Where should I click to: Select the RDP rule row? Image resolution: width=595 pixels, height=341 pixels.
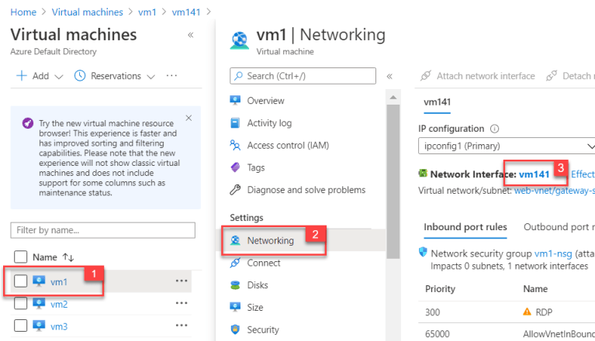(507, 312)
